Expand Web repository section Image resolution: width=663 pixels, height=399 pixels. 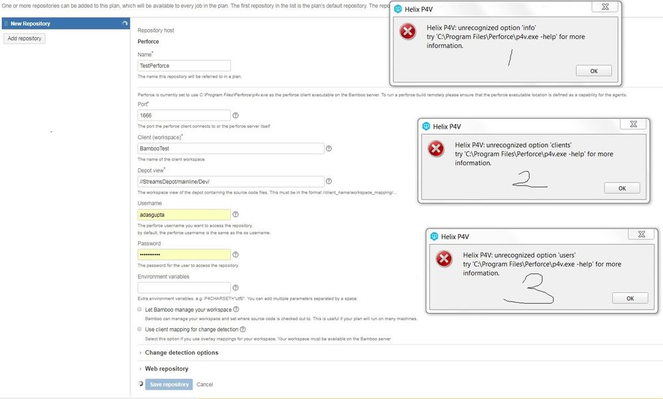point(167,369)
